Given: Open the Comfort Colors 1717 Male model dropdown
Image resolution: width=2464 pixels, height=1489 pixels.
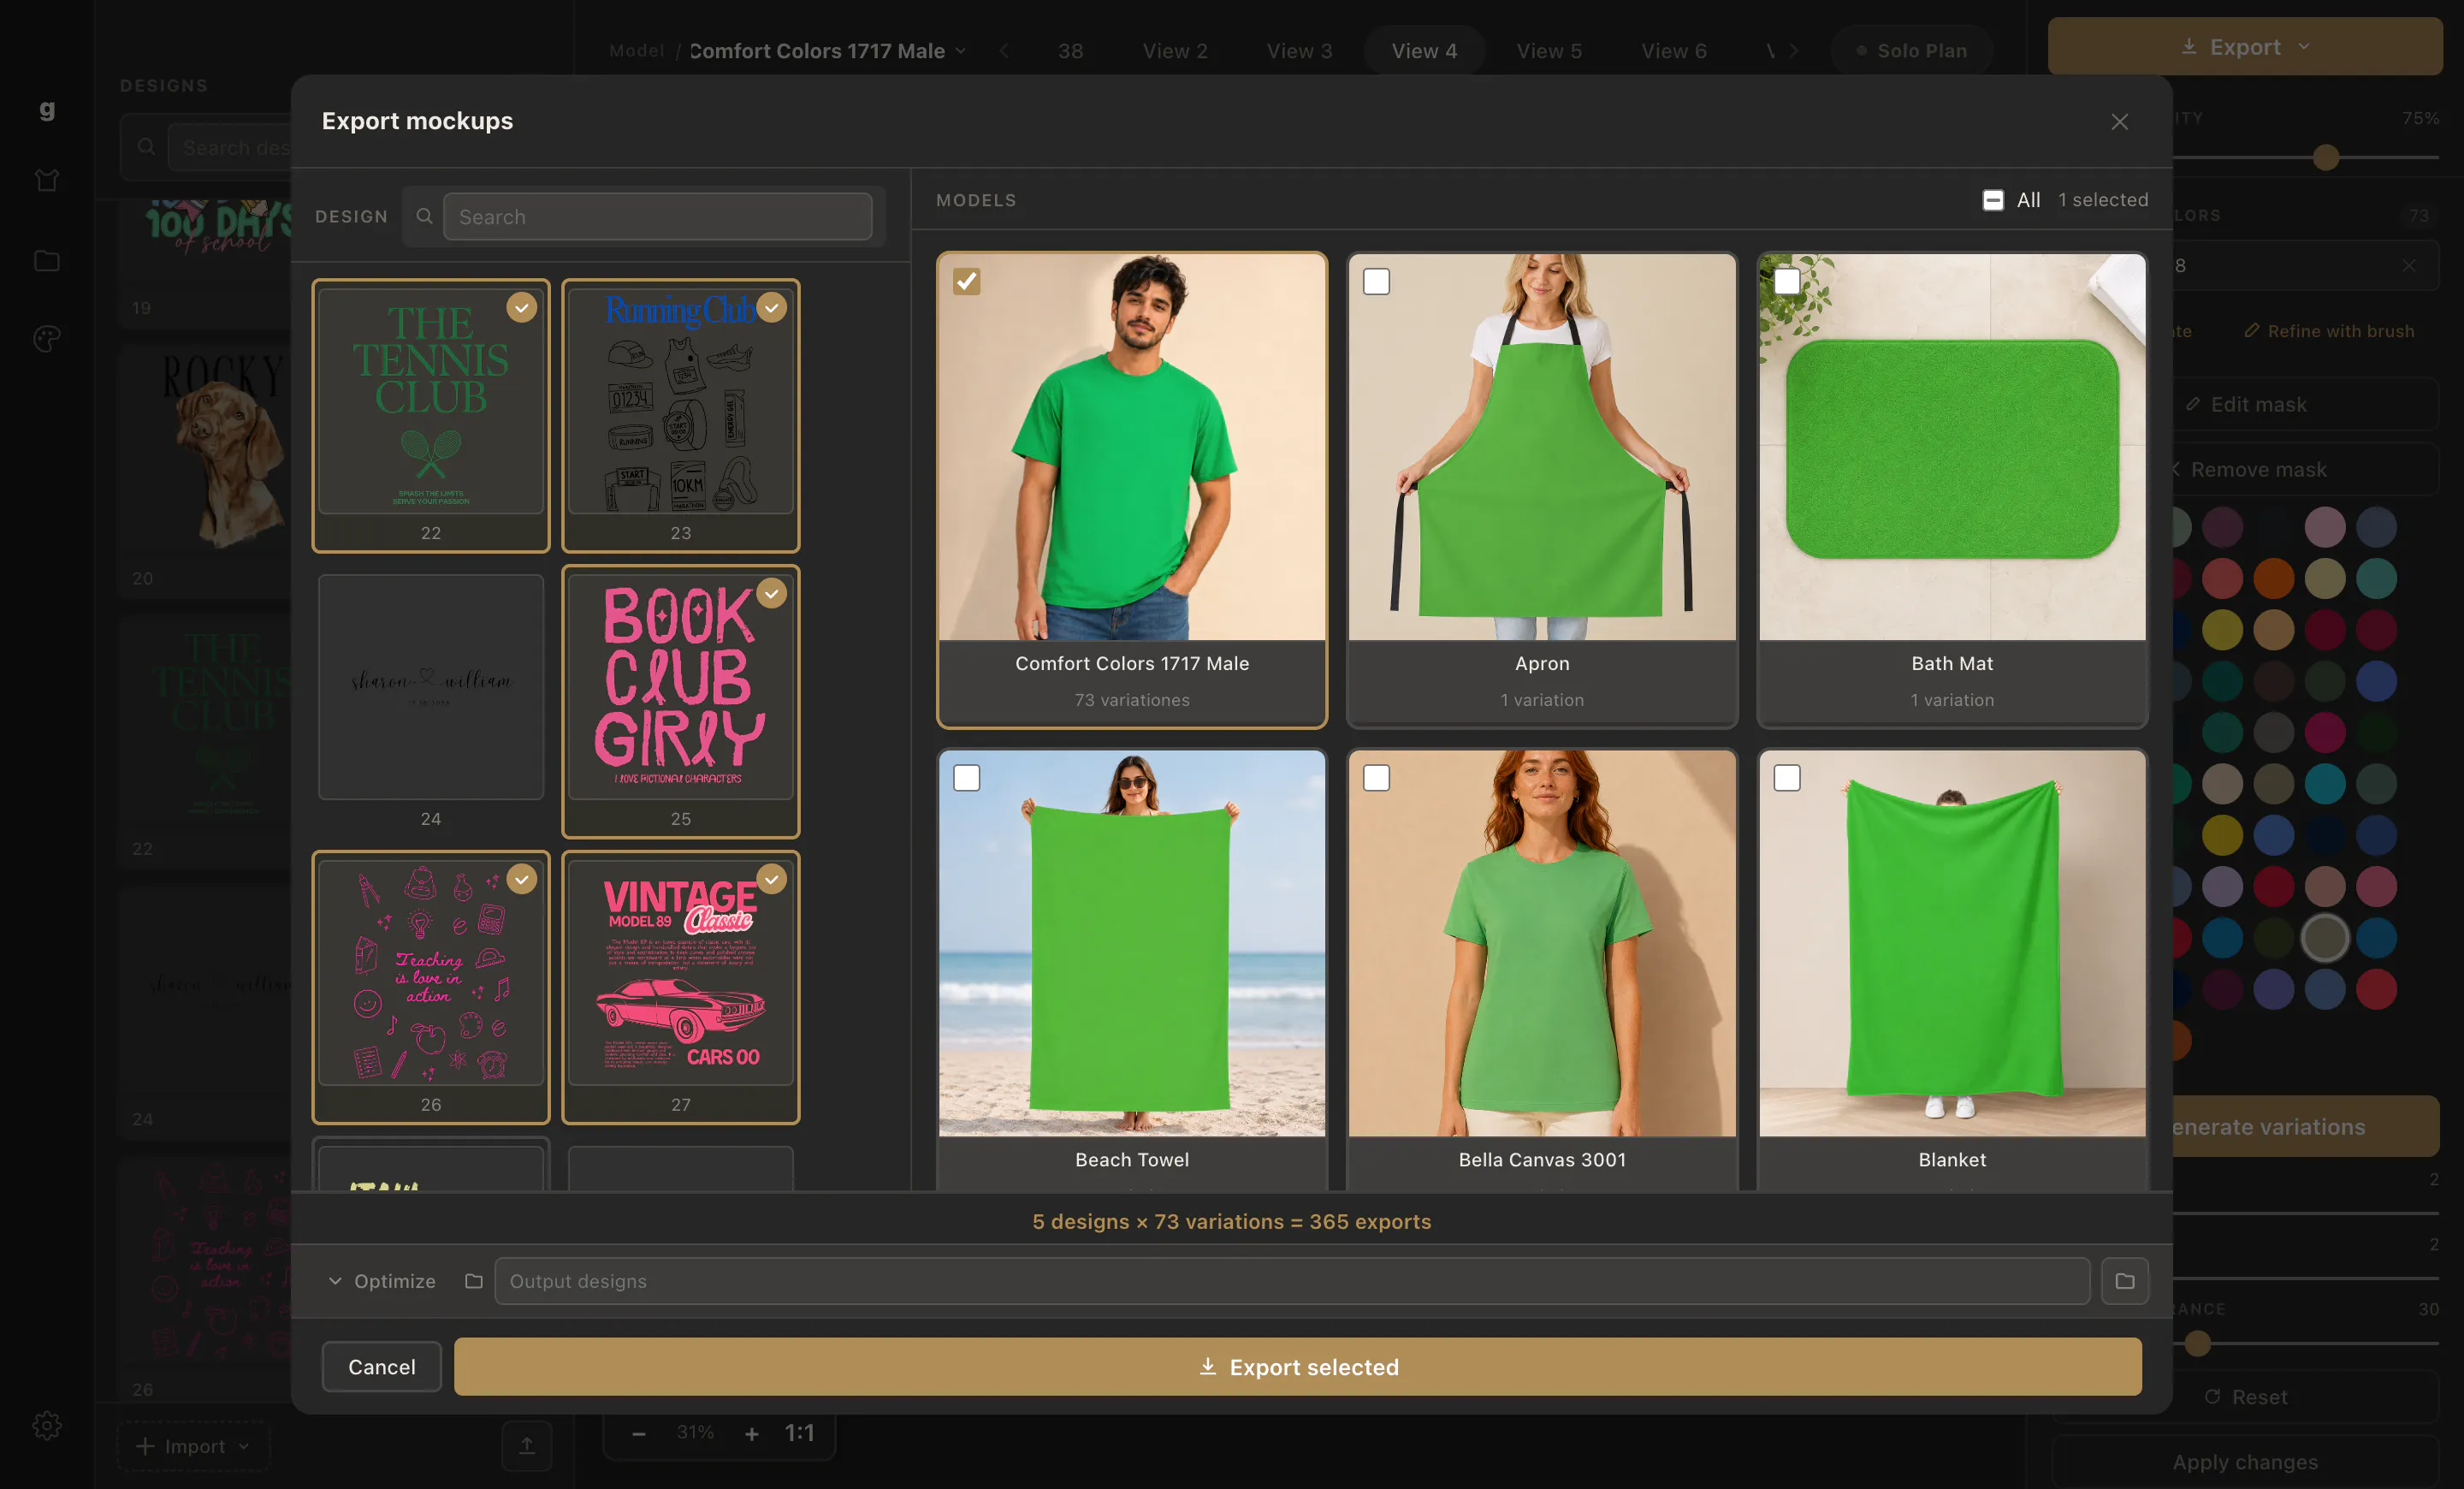Looking at the screenshot, I should click(x=828, y=50).
